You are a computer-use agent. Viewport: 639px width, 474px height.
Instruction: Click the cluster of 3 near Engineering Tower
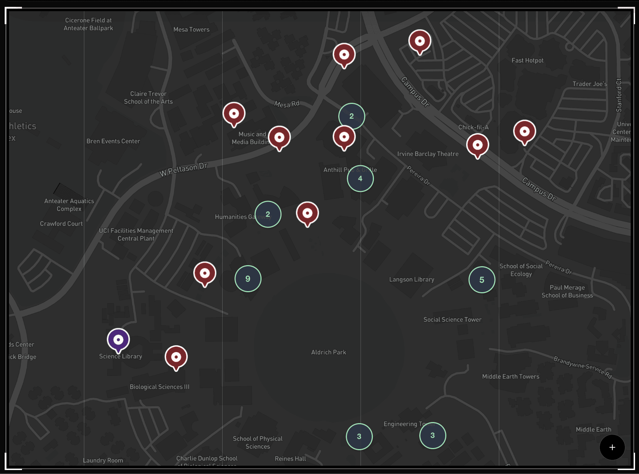433,436
